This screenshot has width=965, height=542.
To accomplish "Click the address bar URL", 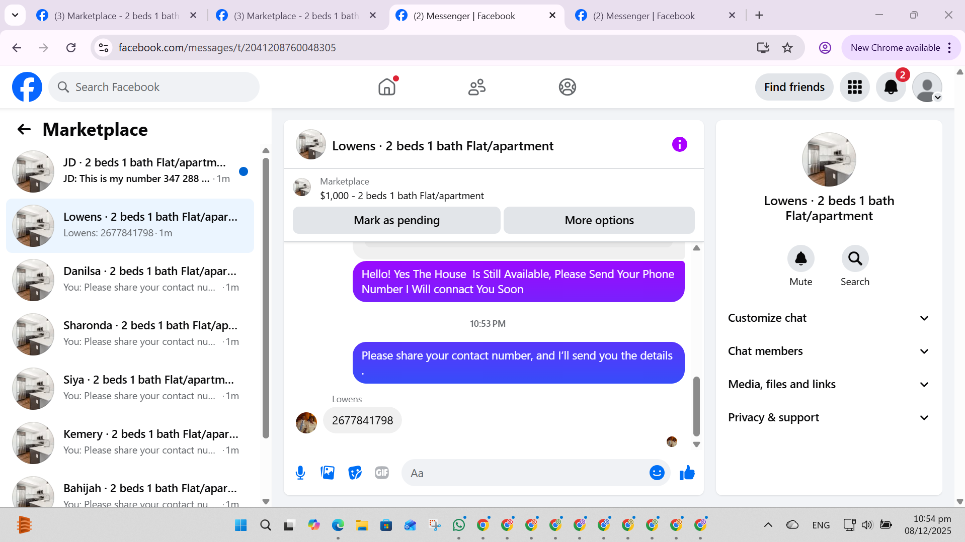I will tap(227, 48).
